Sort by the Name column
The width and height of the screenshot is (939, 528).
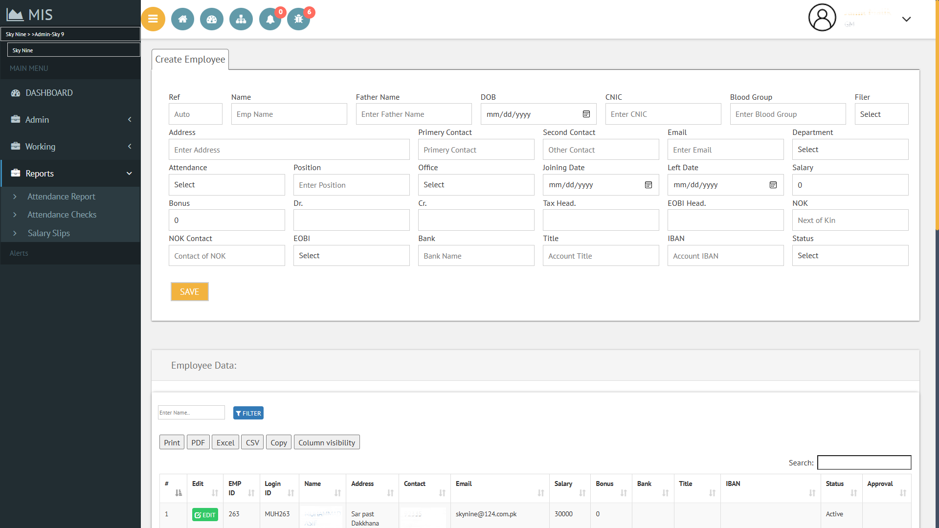pos(322,488)
